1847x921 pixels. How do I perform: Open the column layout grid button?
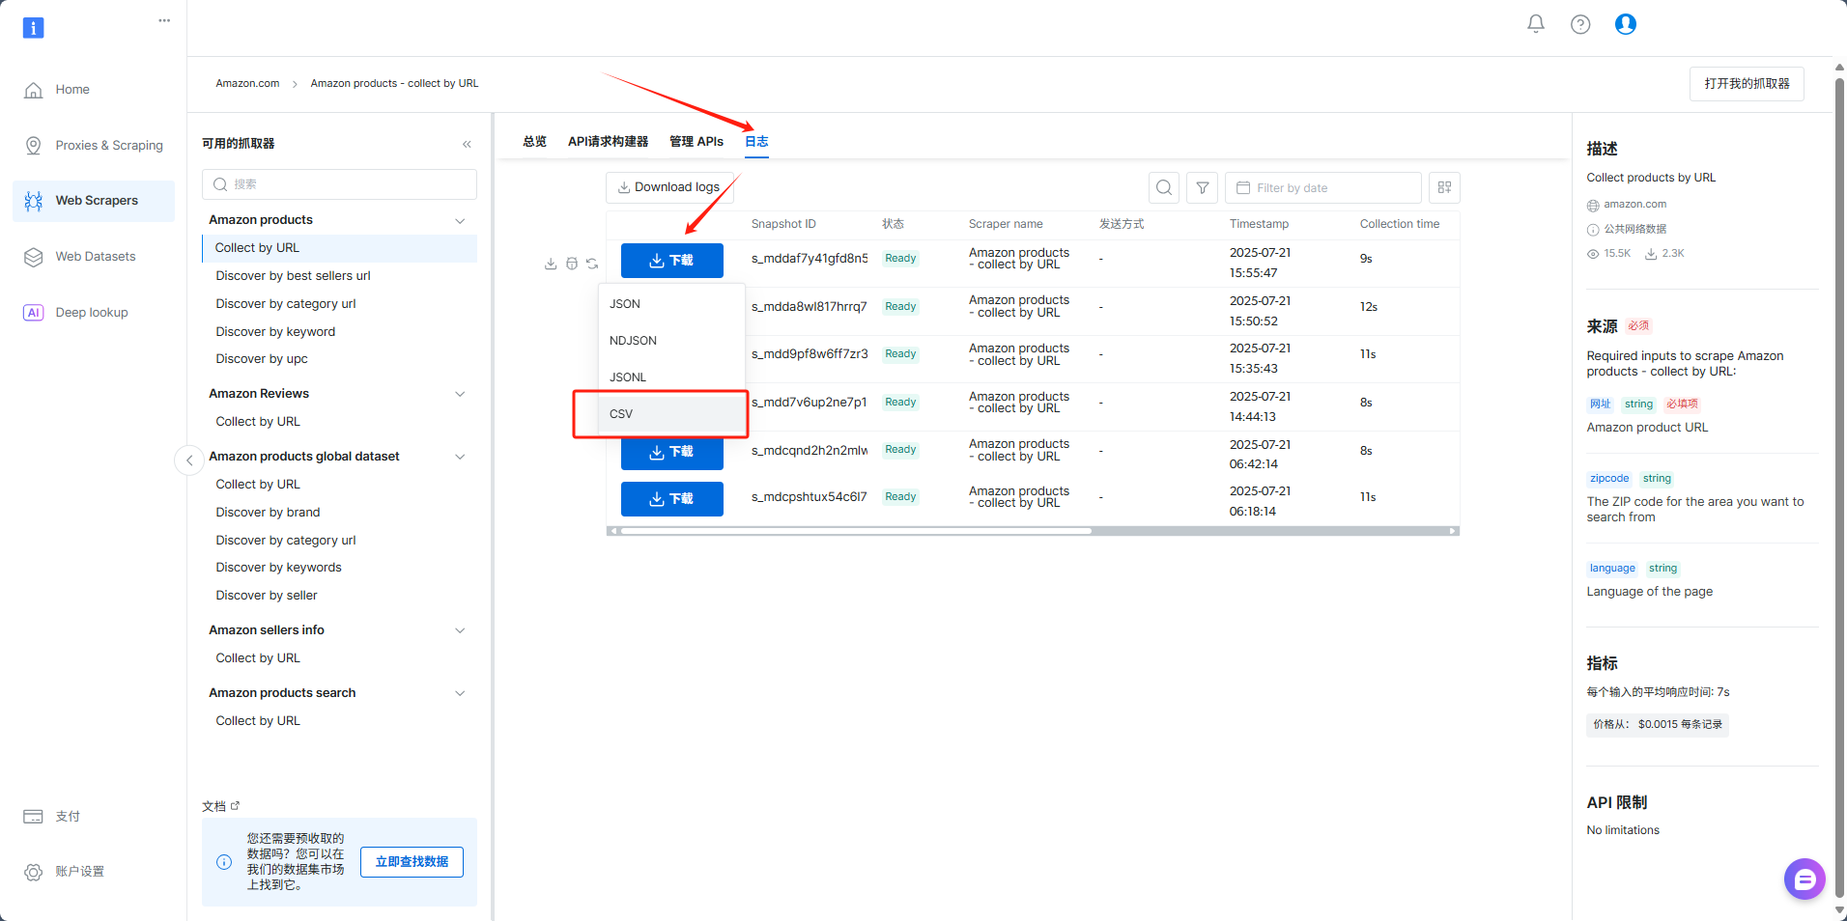pos(1444,187)
